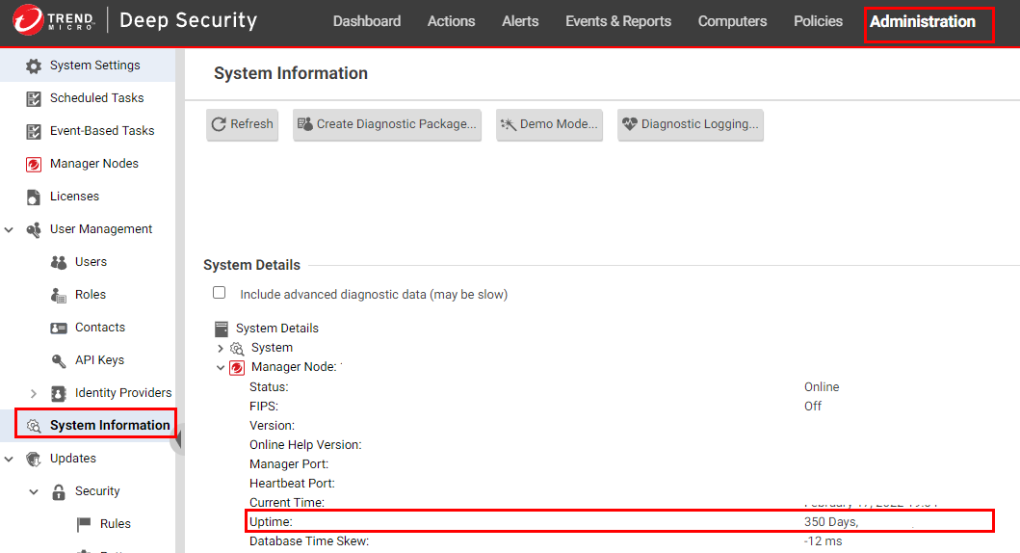Collapse the User Management section
The image size is (1020, 553).
(9, 229)
